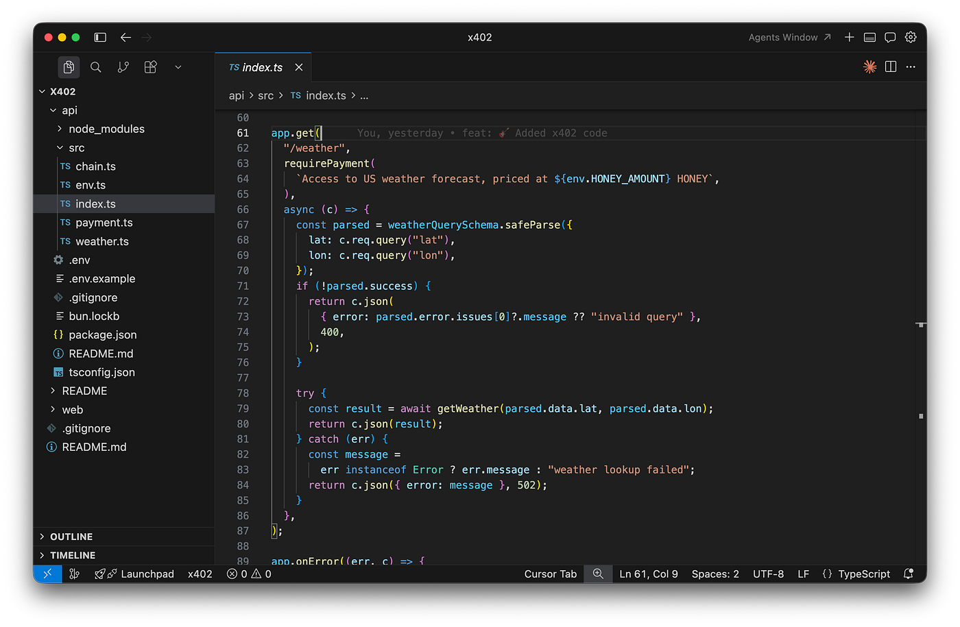Expand the OUTLINE section
This screenshot has width=960, height=627.
coord(123,537)
